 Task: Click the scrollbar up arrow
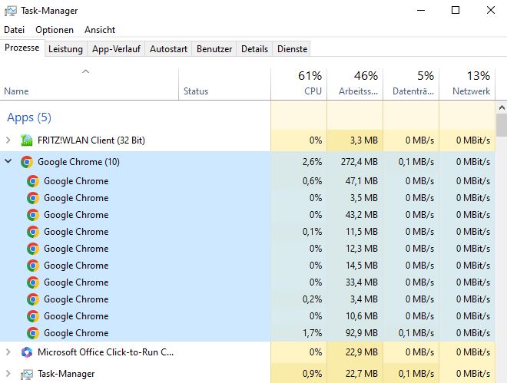(502, 107)
